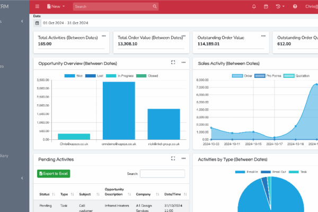This screenshot has height=212, width=318.
Task: Sort table by Type column
Action: coord(67,194)
